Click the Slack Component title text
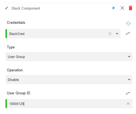The width and height of the screenshot is (136, 114). point(26,8)
